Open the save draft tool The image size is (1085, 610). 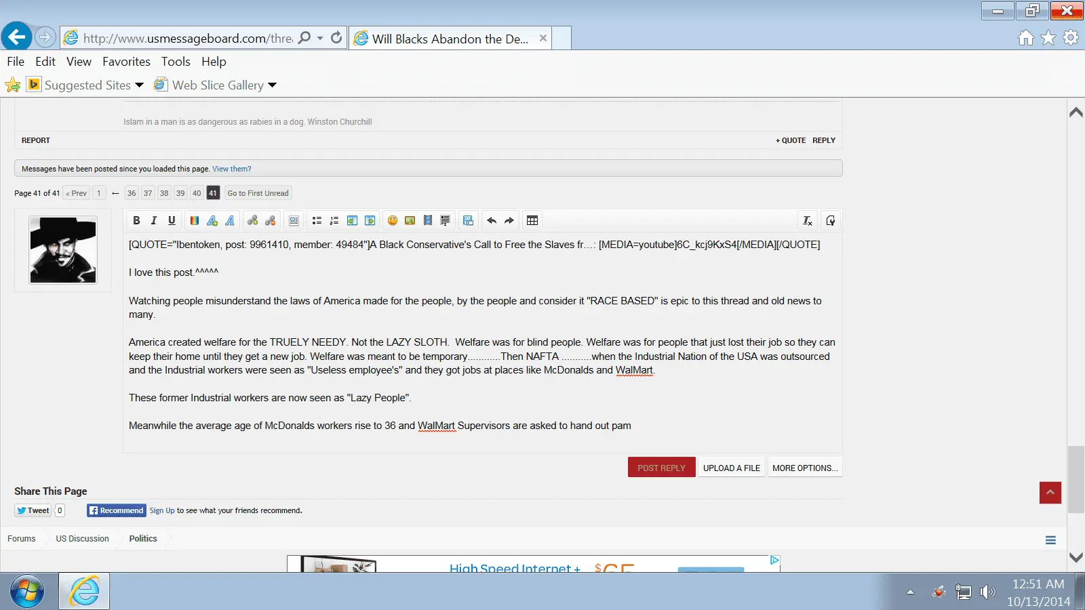(x=469, y=220)
